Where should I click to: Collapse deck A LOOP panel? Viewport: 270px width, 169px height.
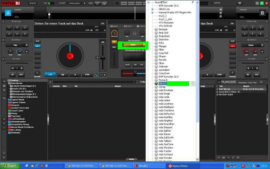(3, 59)
